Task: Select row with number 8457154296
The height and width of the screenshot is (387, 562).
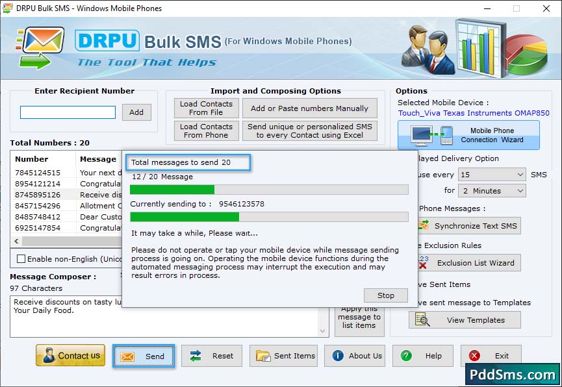Action: (x=67, y=206)
